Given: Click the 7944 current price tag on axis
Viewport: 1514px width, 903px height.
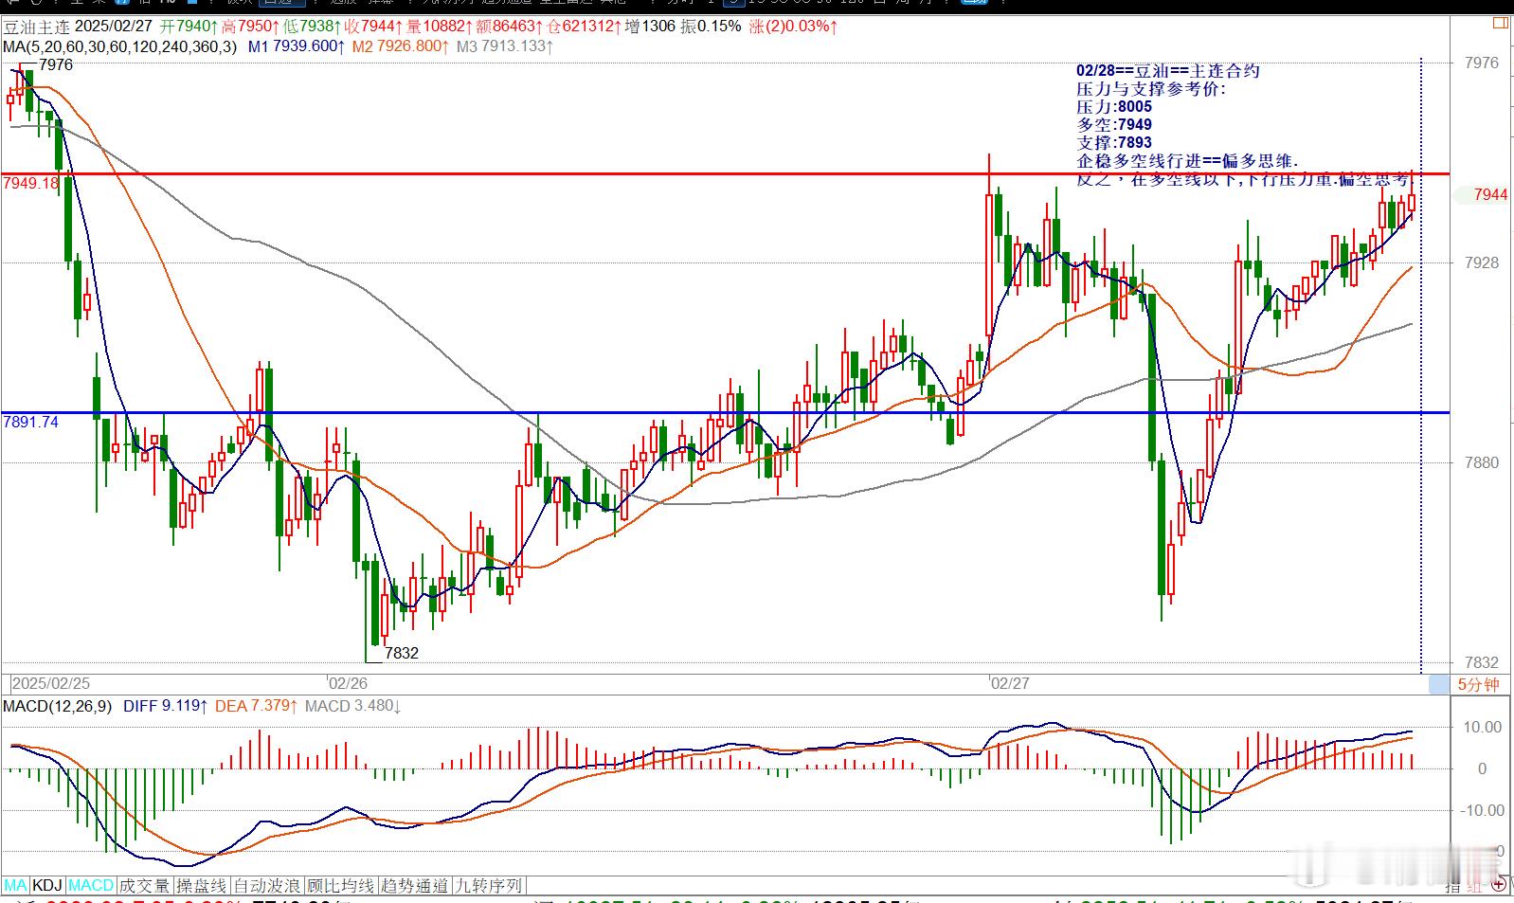Looking at the screenshot, I should coord(1490,194).
